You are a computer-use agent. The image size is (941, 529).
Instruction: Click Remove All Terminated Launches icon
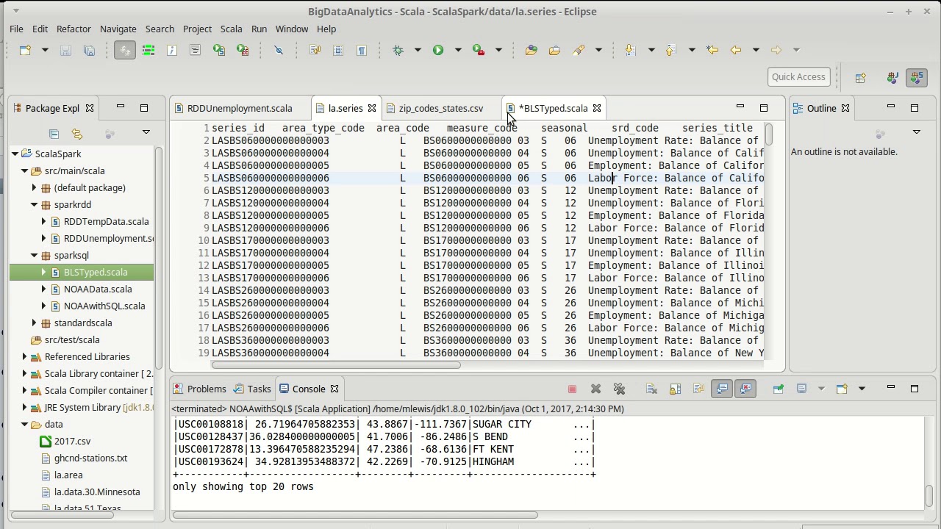pos(620,389)
